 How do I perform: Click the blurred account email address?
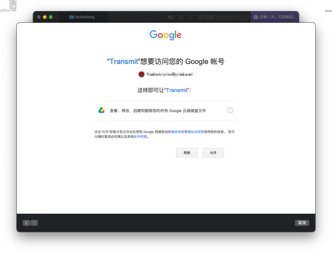click(170, 74)
